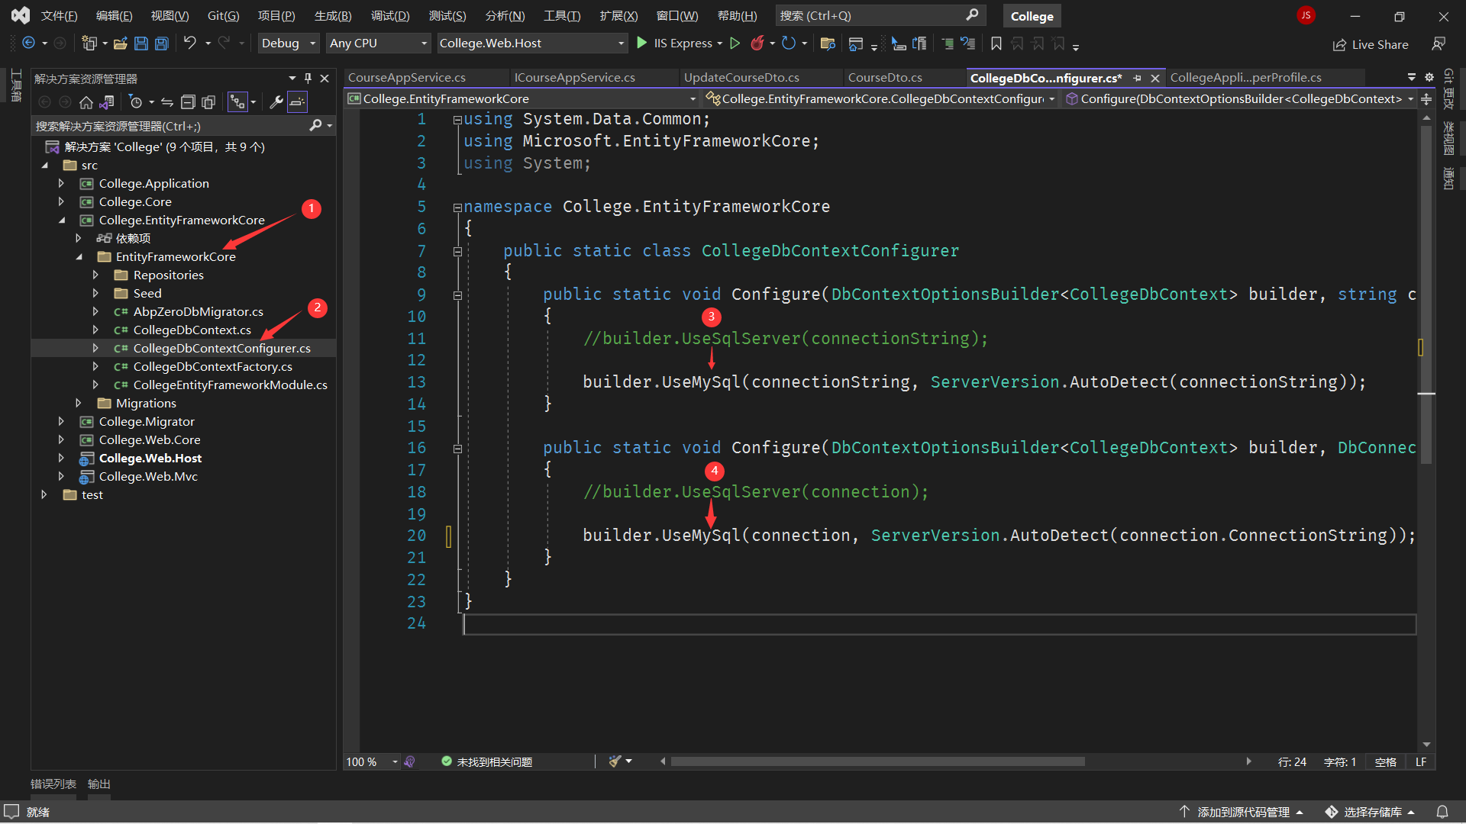Click Collapse All icon in Solution Explorer
The image size is (1466, 824).
click(188, 101)
